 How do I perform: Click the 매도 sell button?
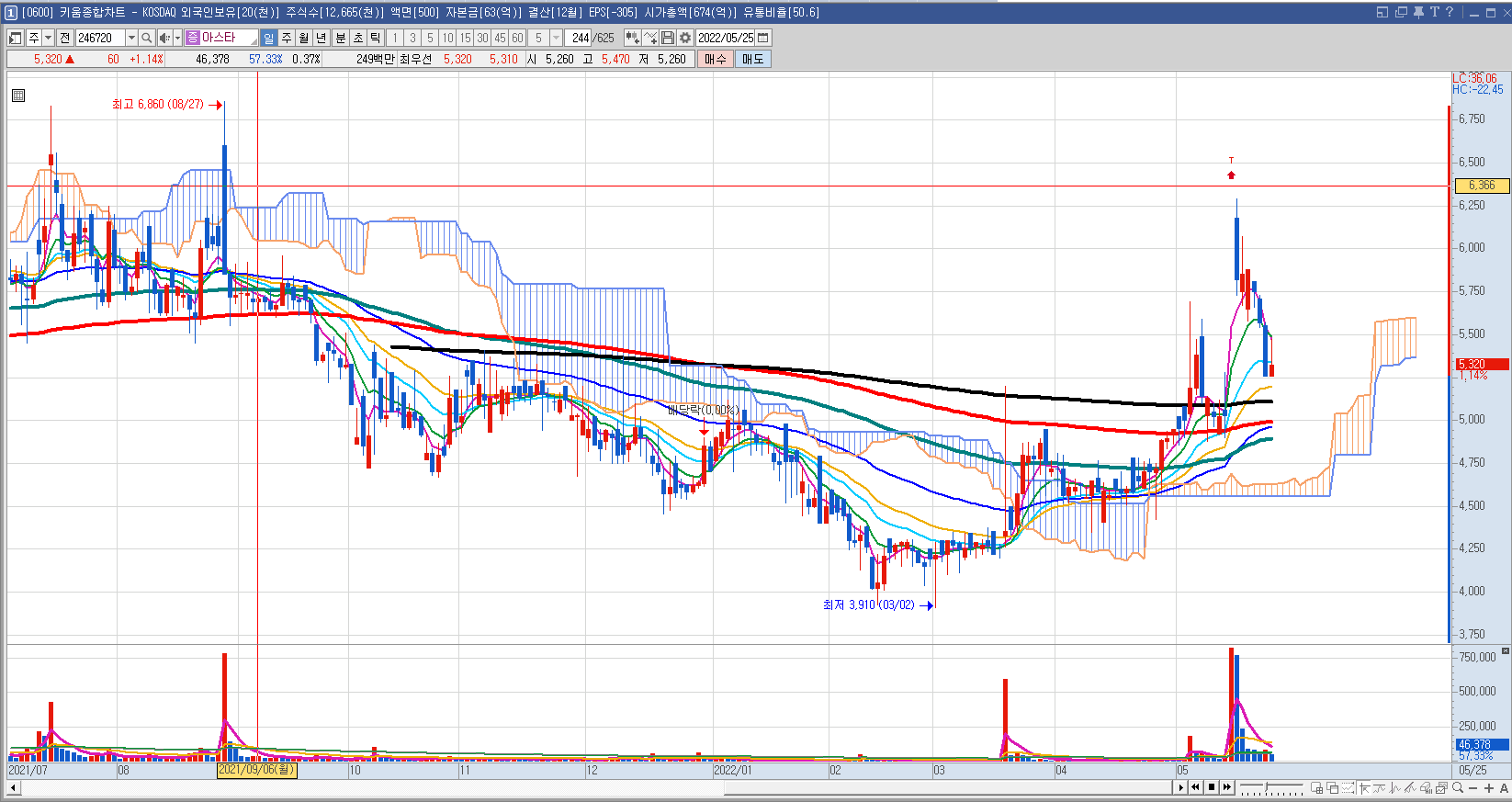tap(753, 59)
